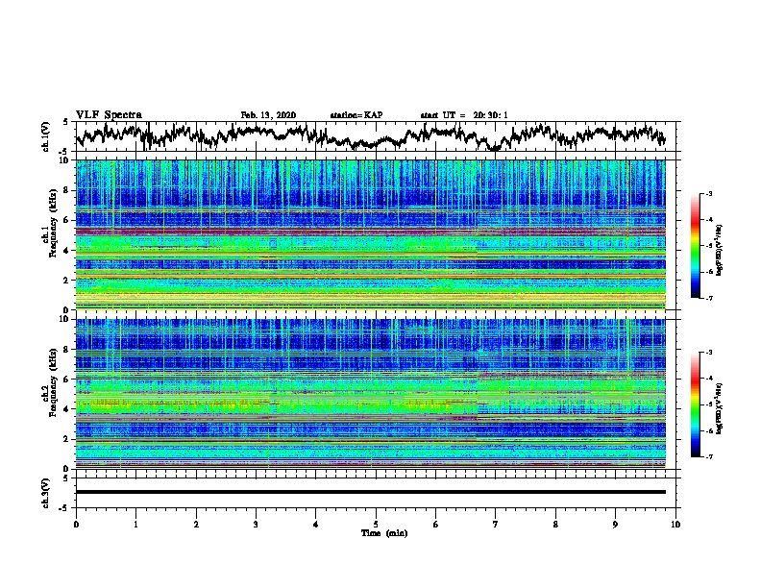Click the ch.2 color bar log PSD label
Image resolution: width=761 pixels, height=588 pixels.
pyautogui.click(x=720, y=408)
